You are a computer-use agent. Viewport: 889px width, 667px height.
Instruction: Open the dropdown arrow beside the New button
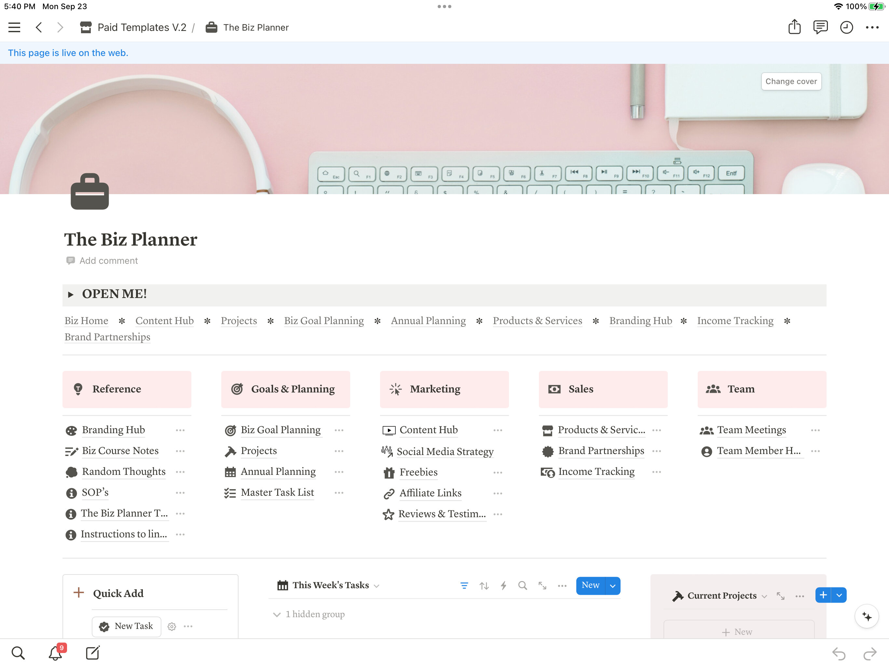[612, 586]
